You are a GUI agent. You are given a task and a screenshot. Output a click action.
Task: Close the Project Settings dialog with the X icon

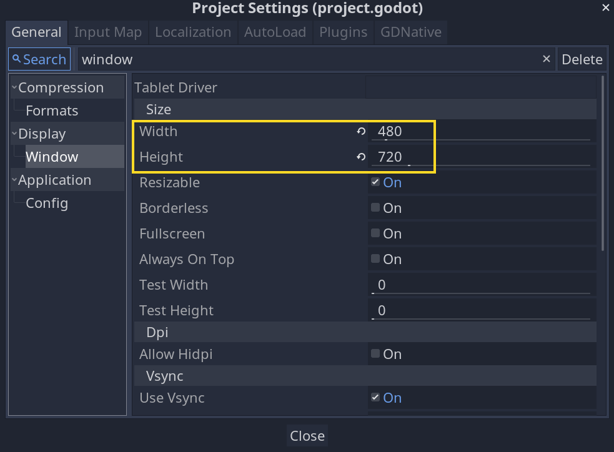[603, 8]
